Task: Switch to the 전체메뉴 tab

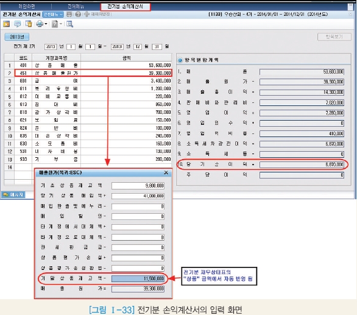Action: [x=76, y=6]
